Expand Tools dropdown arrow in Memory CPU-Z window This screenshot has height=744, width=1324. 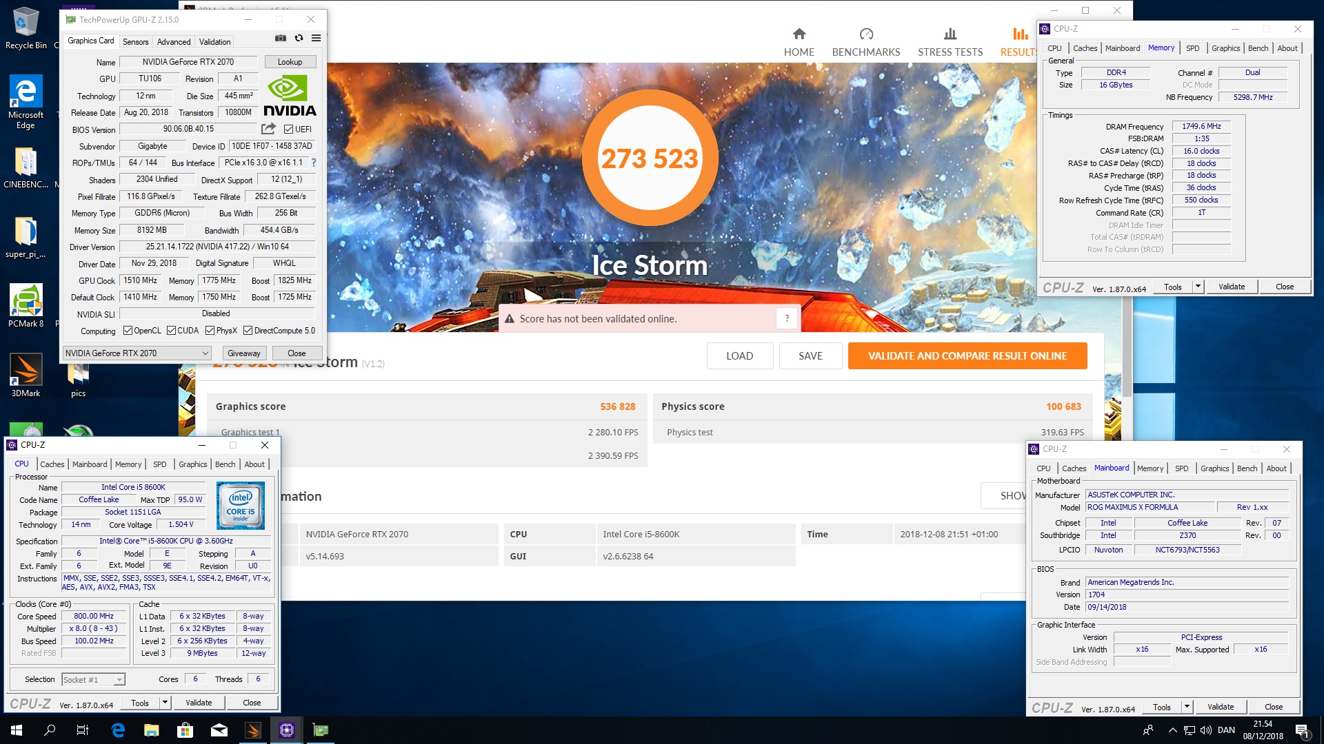pyautogui.click(x=1198, y=287)
